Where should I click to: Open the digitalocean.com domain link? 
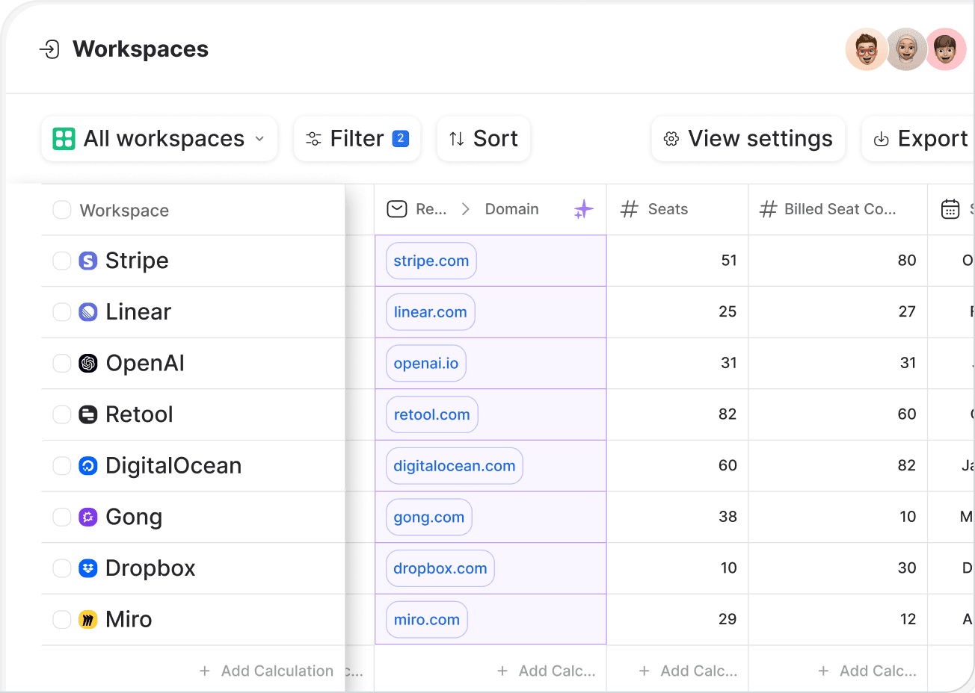[455, 466]
